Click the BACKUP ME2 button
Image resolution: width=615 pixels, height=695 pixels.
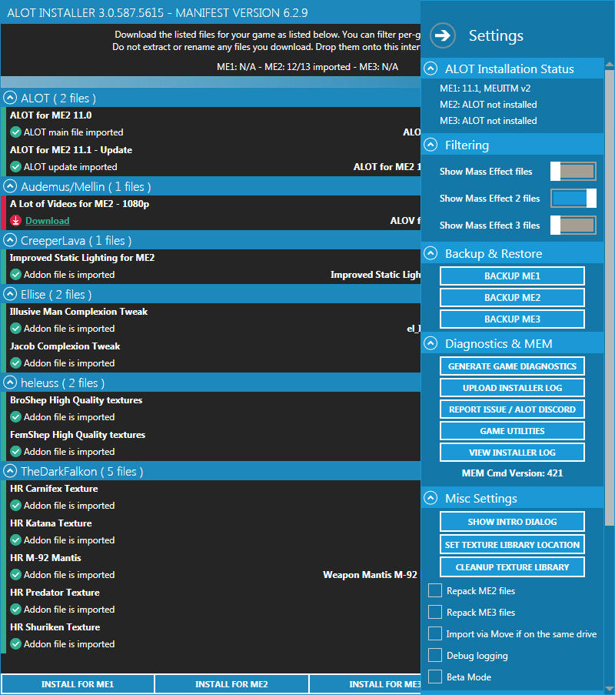512,297
